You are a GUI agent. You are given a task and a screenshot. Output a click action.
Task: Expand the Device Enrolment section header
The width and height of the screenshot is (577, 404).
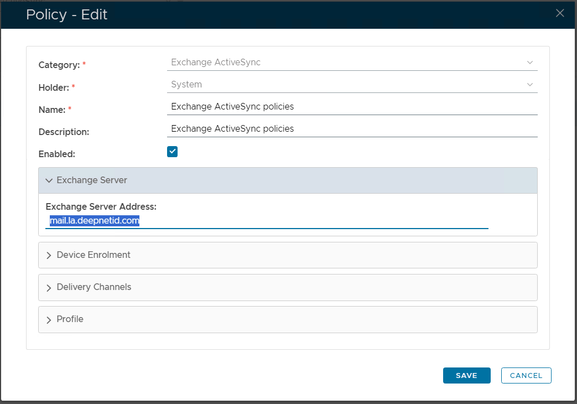click(288, 255)
